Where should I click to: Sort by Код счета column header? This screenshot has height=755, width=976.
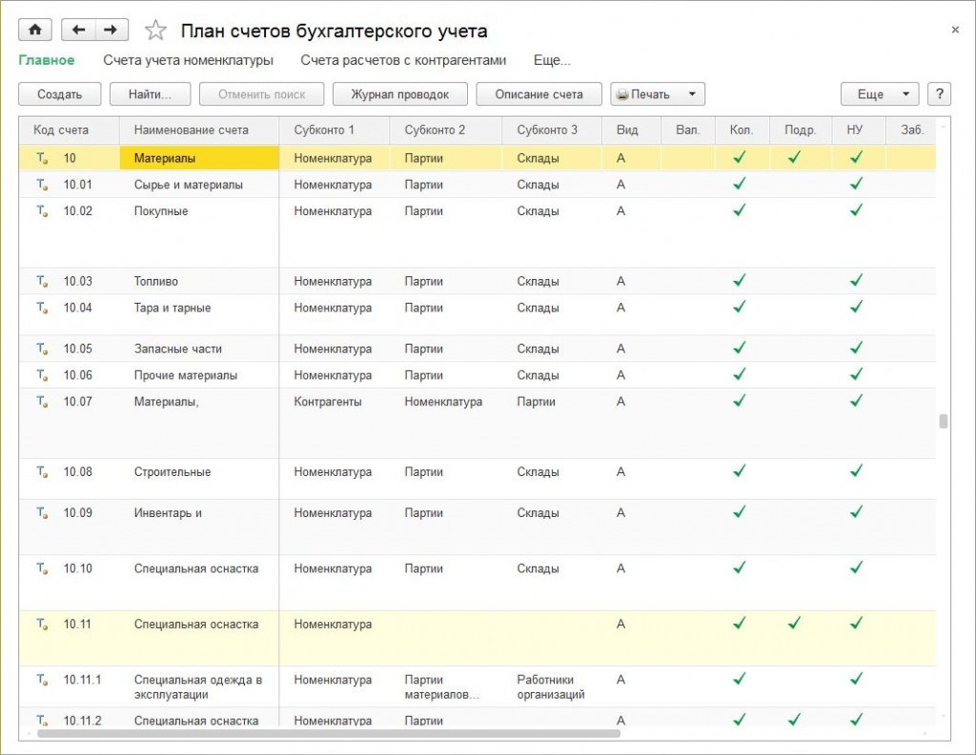[61, 129]
